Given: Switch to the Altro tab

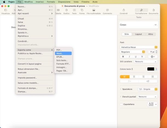Looking at the screenshot, I should 151,34.
